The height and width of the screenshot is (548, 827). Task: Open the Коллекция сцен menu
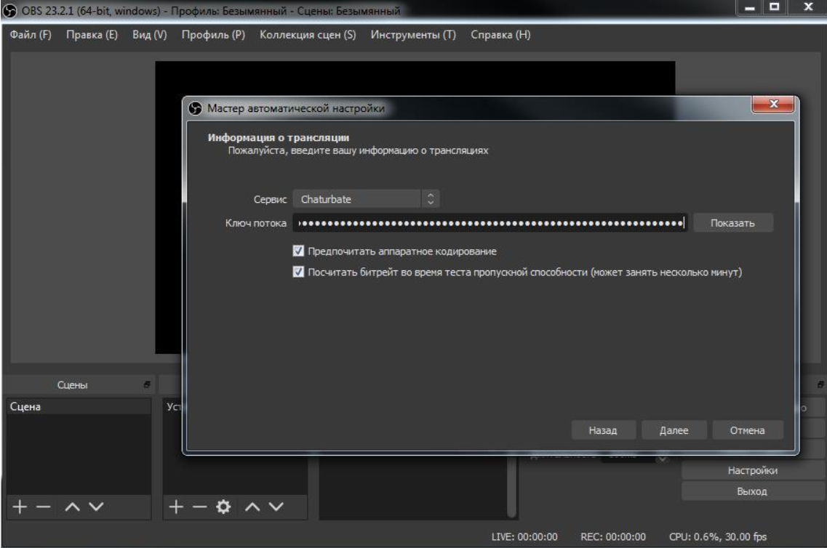(x=308, y=35)
